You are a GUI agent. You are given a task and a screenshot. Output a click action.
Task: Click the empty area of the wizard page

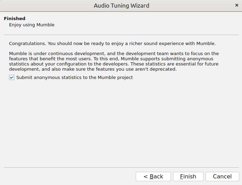121,123
